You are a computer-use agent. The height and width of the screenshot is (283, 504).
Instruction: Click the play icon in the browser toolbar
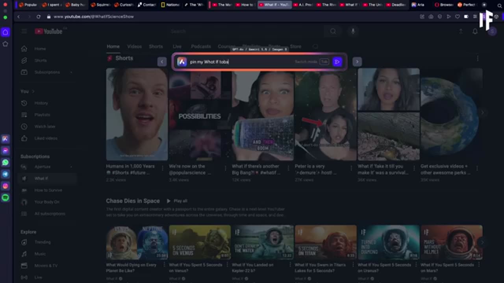pos(448,17)
